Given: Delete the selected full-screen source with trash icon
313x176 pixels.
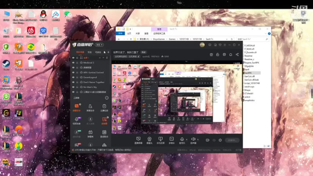Looking at the screenshot, I should [107, 57].
